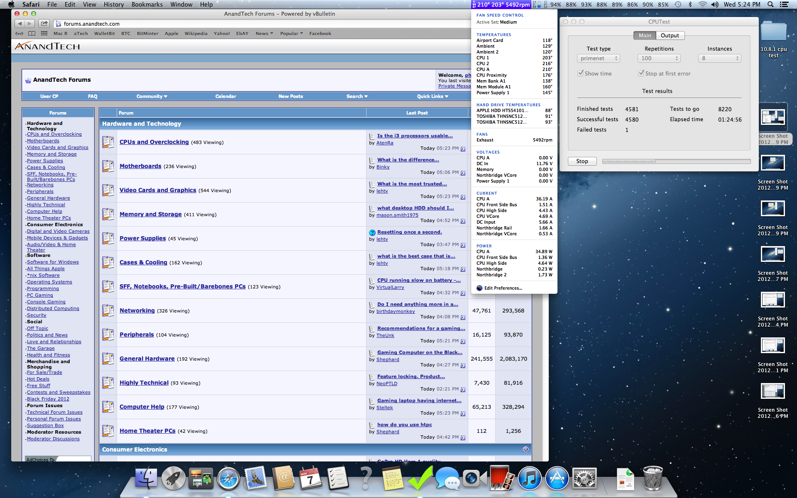Open Test type primenet dropdown
797x498 pixels.
[x=598, y=59]
